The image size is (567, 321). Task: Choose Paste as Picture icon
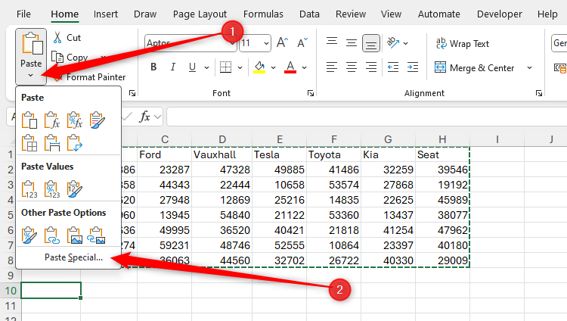click(x=75, y=235)
